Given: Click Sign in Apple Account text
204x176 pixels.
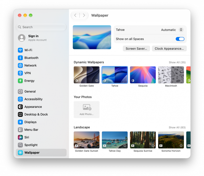Looking at the screenshot, I should coord(37,38).
